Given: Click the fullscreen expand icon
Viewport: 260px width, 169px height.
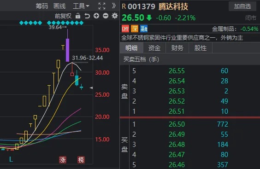Looking at the screenshot, I should tap(102, 6).
